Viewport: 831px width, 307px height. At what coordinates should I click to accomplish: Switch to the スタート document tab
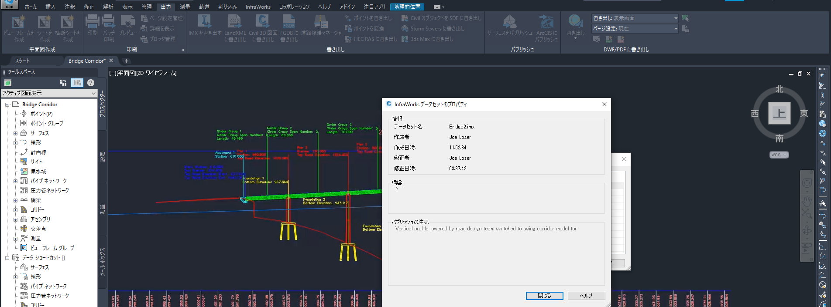22,61
